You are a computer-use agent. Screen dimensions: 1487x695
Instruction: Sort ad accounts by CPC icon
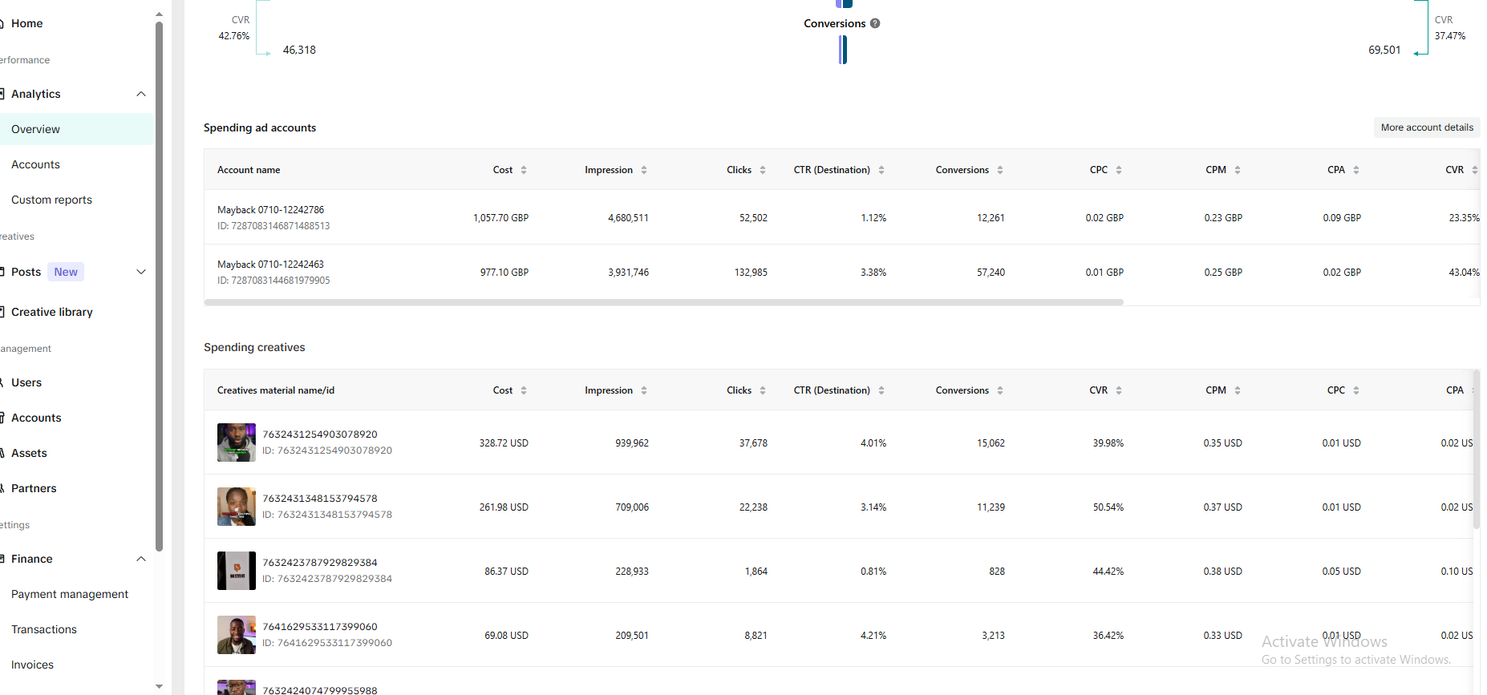coord(1119,170)
